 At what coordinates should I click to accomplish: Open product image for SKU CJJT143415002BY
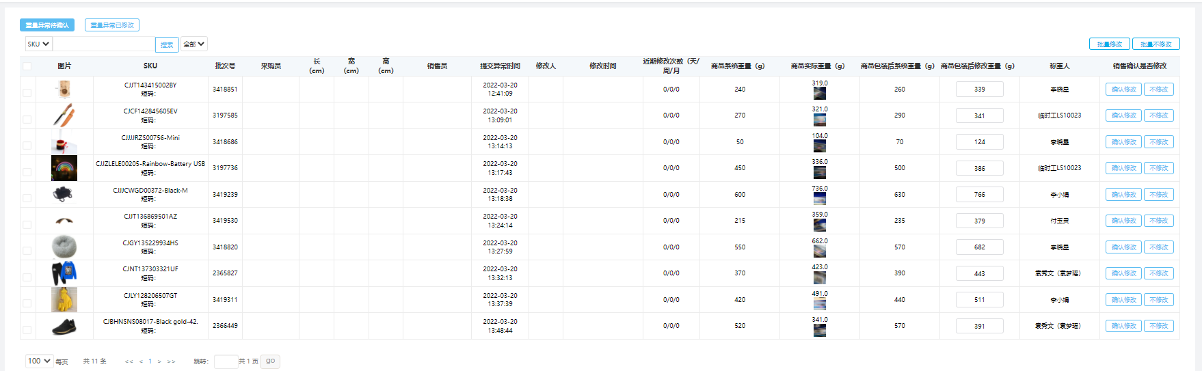click(x=64, y=90)
